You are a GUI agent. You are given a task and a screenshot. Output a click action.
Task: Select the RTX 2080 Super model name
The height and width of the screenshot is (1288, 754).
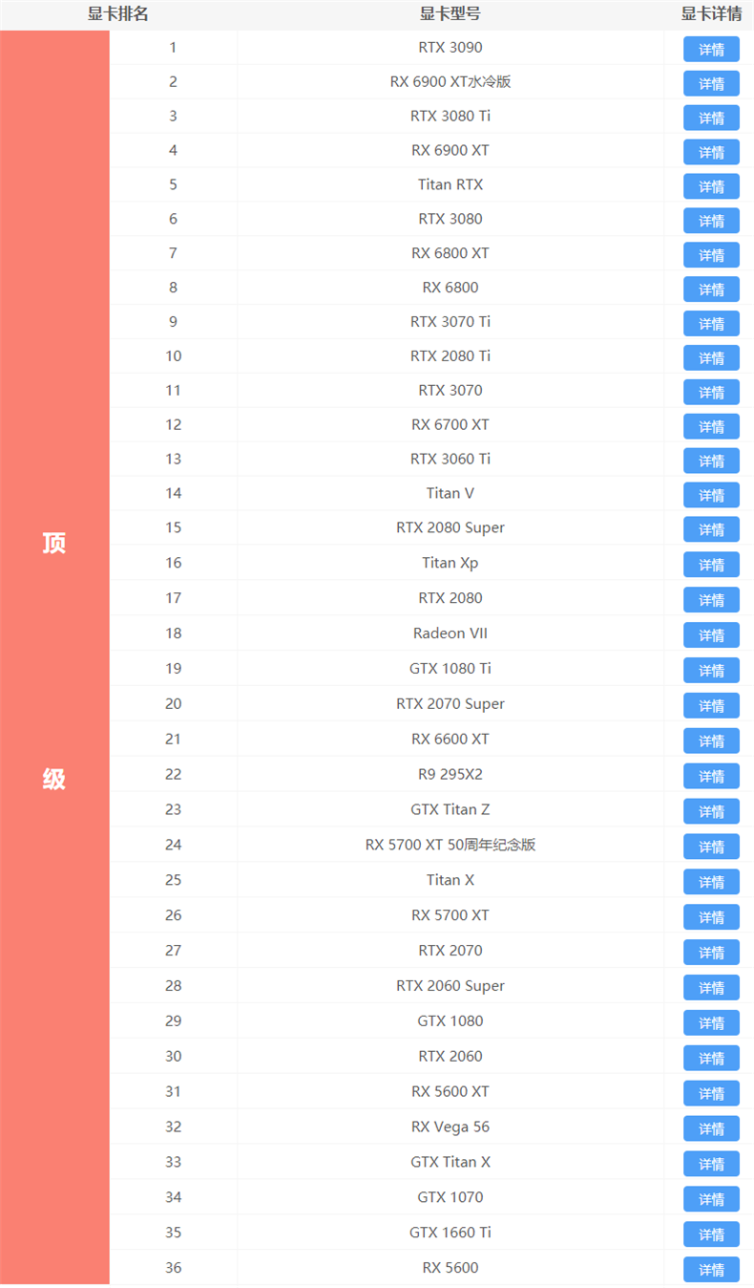coord(450,527)
